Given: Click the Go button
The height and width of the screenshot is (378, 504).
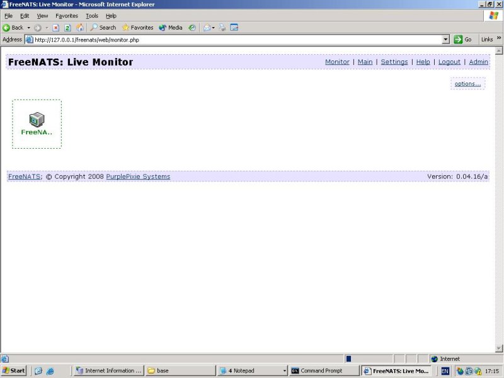Looking at the screenshot, I should click(462, 40).
